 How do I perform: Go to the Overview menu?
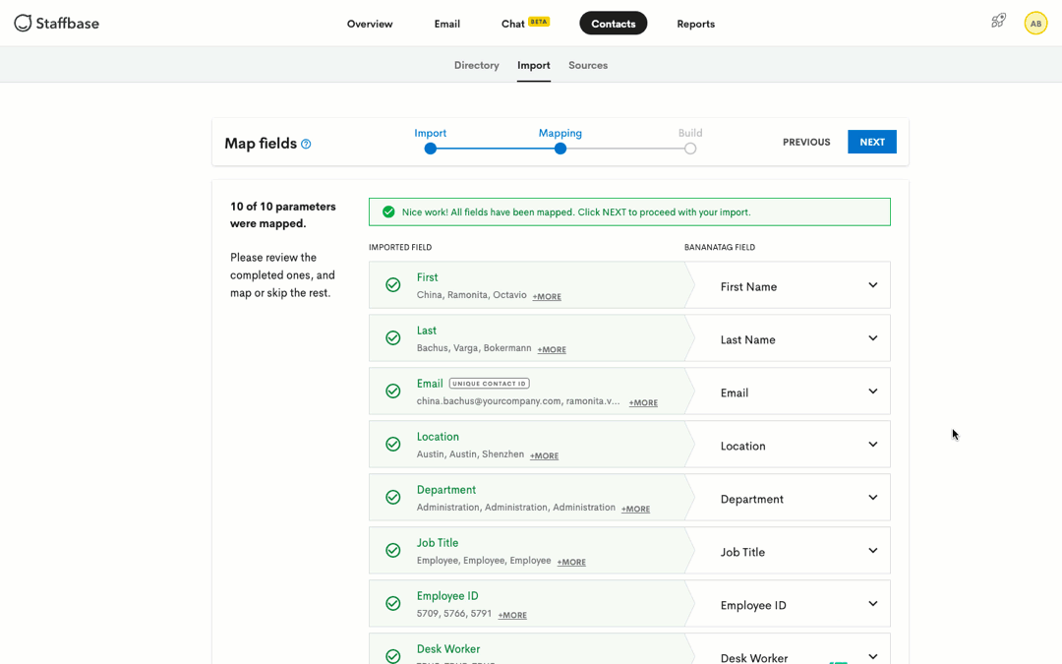pos(370,24)
